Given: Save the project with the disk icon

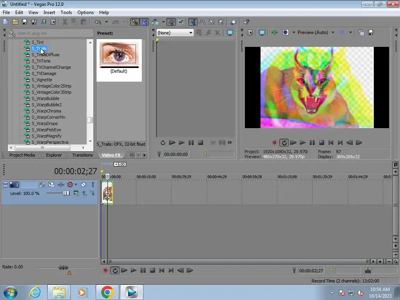Looking at the screenshot, I should tap(25, 22).
